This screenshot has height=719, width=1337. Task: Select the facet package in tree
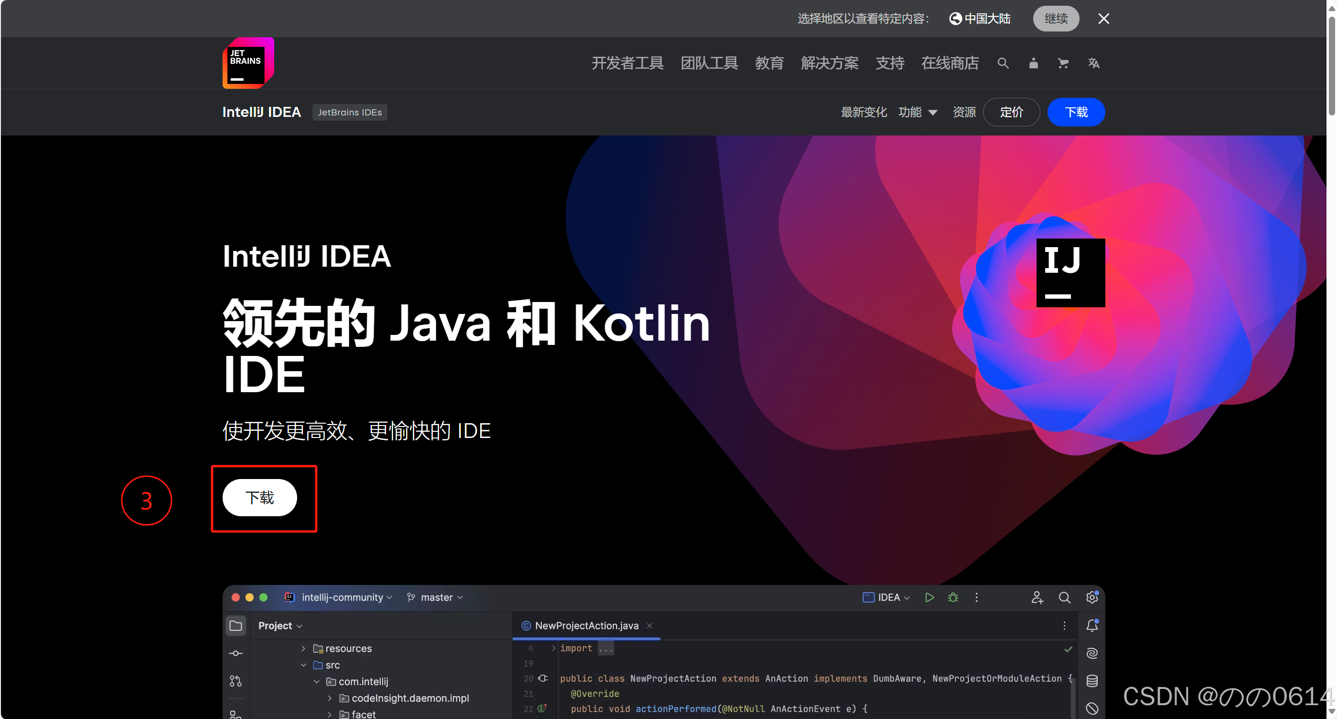[x=364, y=714]
